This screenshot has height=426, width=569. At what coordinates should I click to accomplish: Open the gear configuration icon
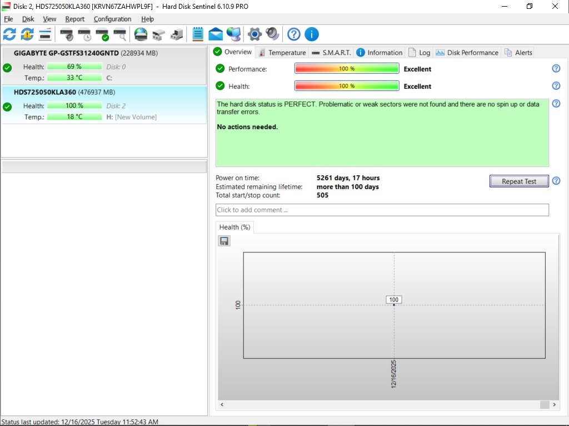point(254,34)
